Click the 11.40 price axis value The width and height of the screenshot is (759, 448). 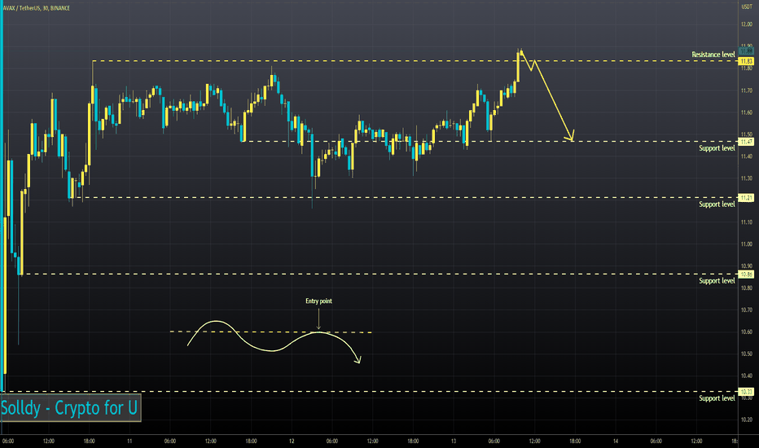[x=747, y=156]
